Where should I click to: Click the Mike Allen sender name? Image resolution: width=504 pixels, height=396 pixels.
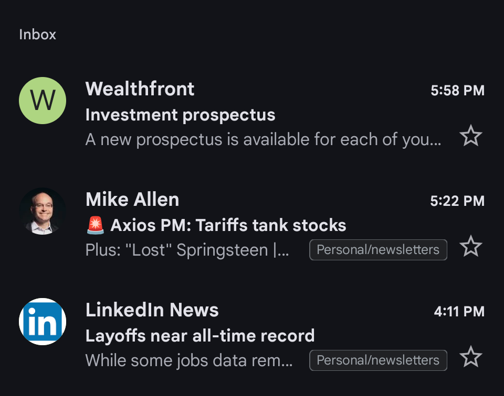[132, 200]
